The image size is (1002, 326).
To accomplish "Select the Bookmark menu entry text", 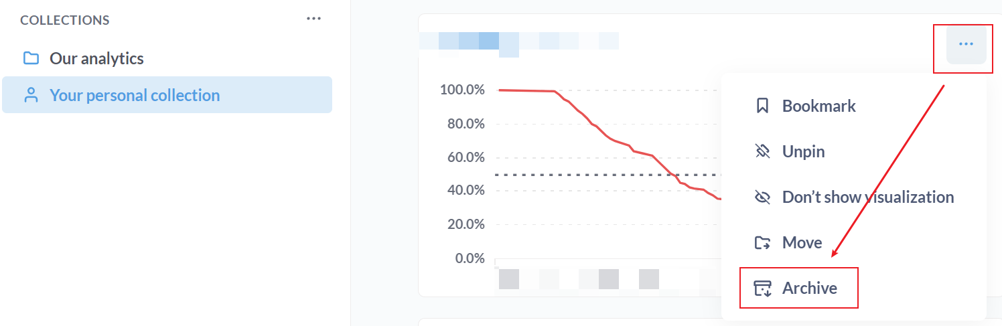I will pos(818,106).
